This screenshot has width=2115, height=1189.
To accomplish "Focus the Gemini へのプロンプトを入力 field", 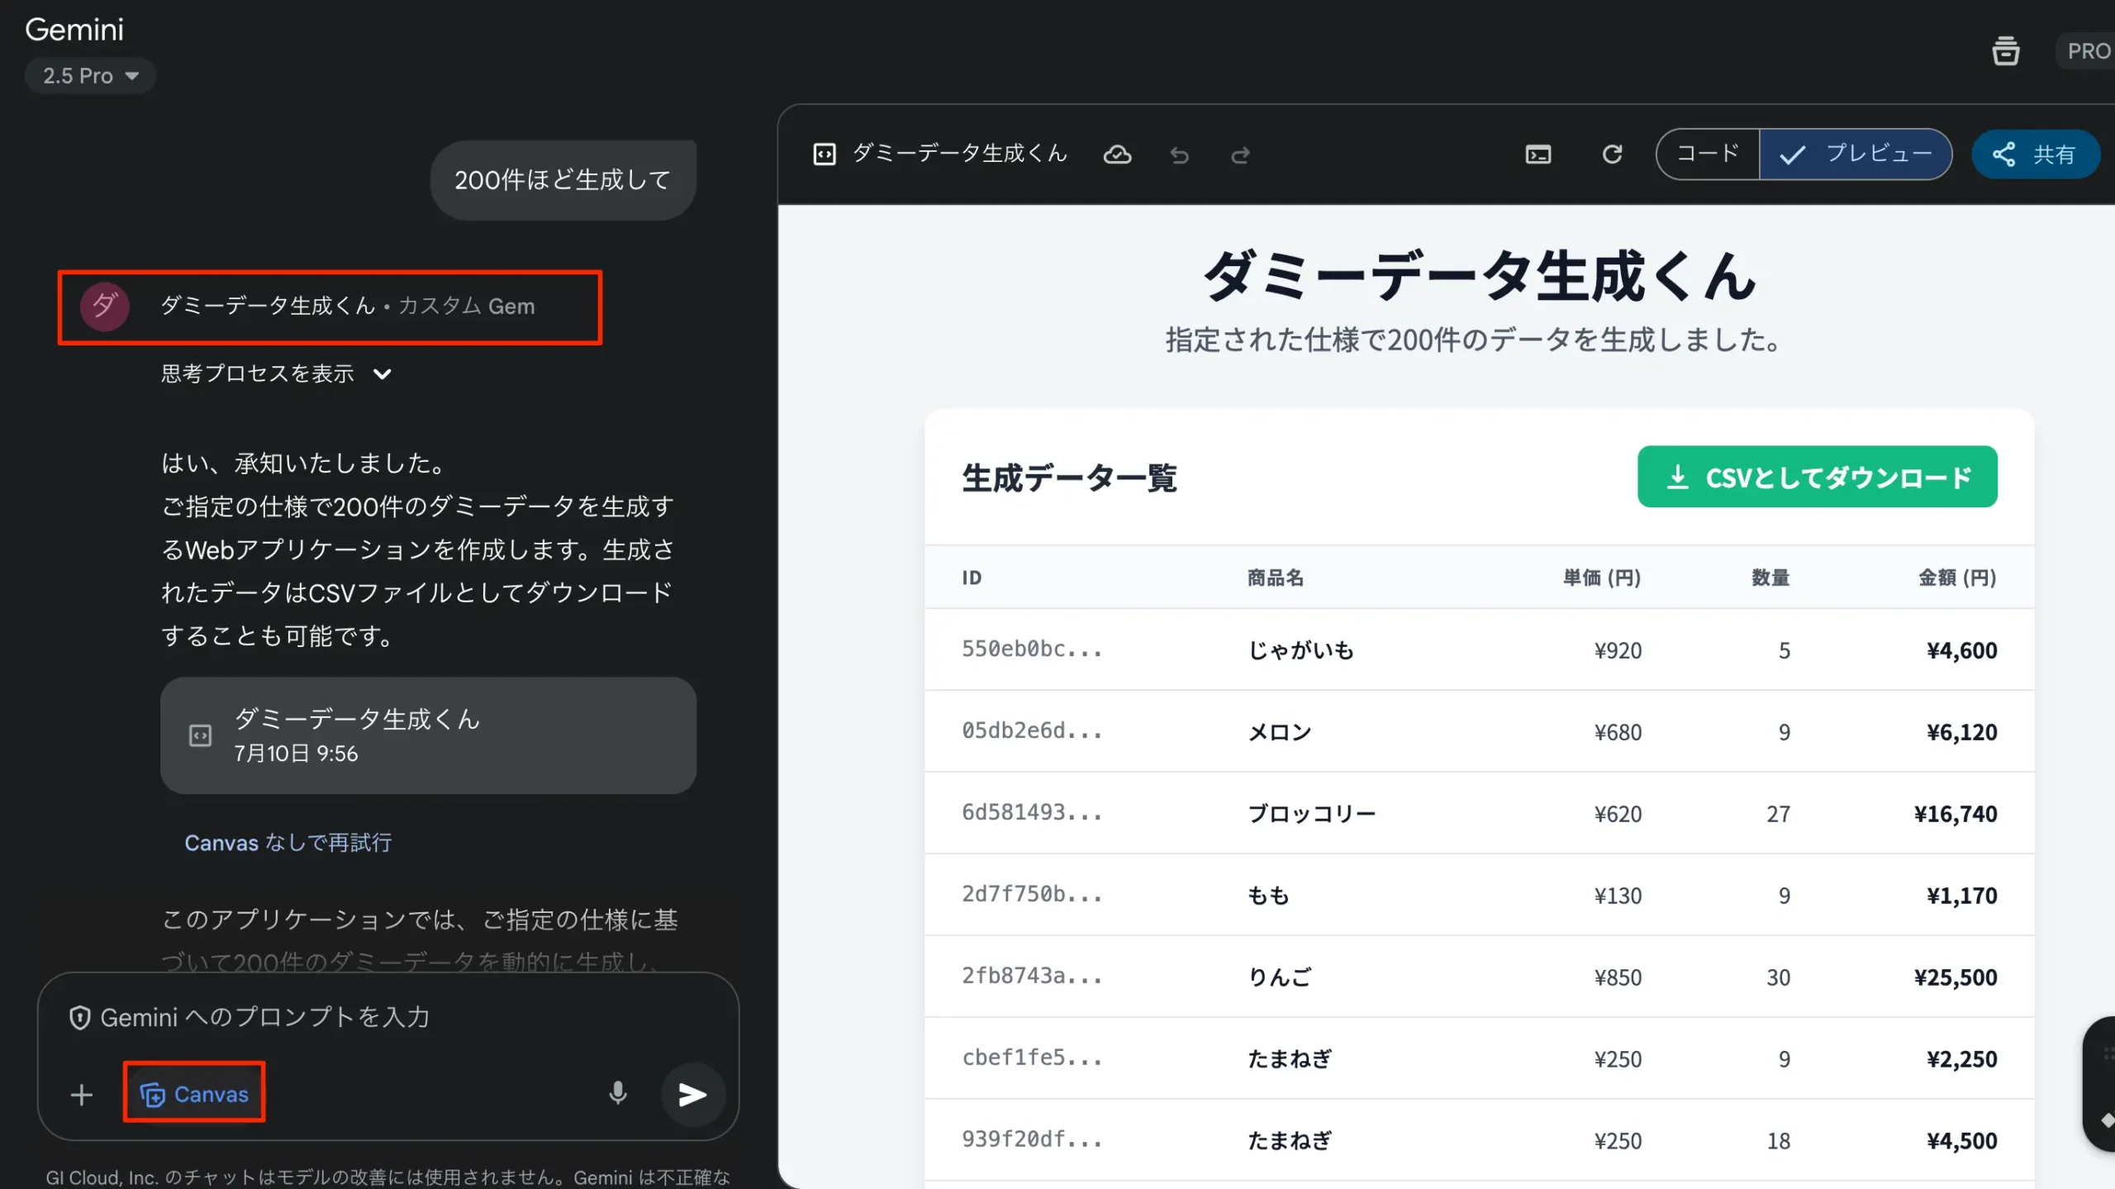I will 388,1017.
